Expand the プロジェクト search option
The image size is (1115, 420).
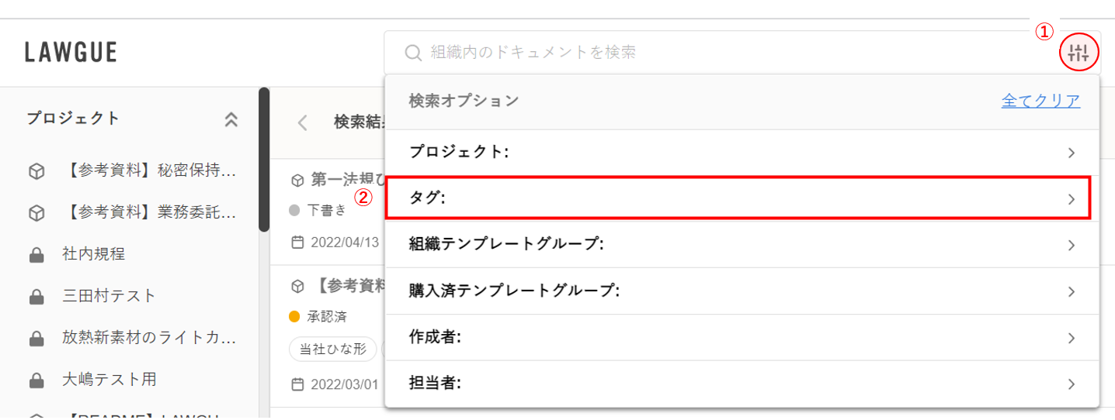pos(742,153)
